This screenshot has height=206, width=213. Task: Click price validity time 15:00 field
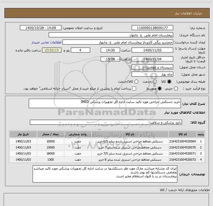[x=110, y=59]
